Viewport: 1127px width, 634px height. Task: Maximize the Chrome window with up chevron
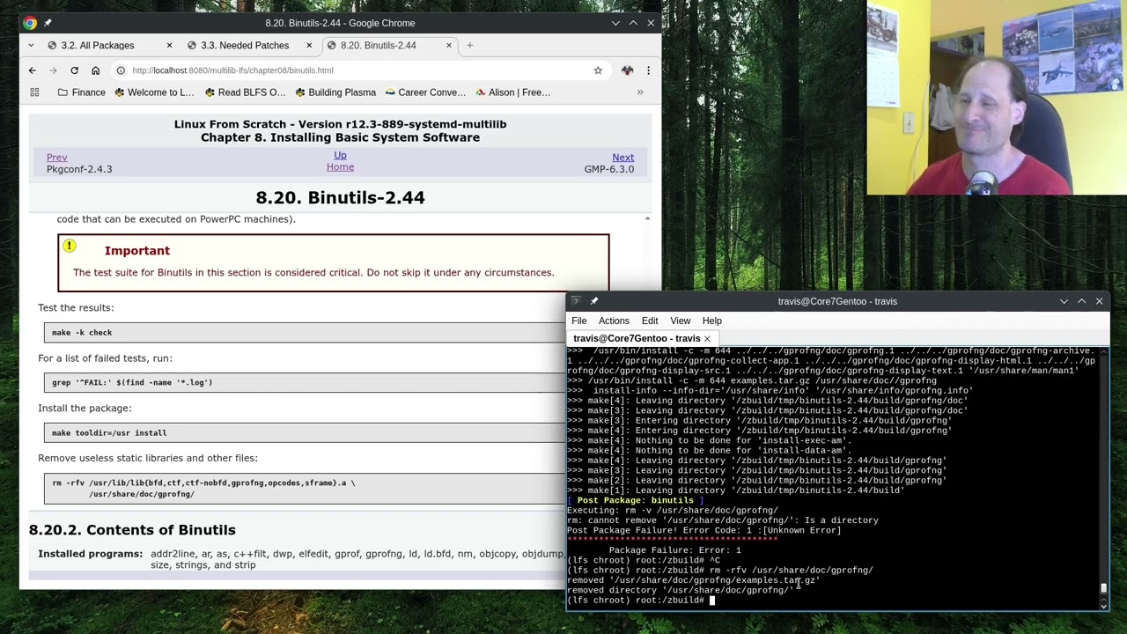[x=633, y=23]
